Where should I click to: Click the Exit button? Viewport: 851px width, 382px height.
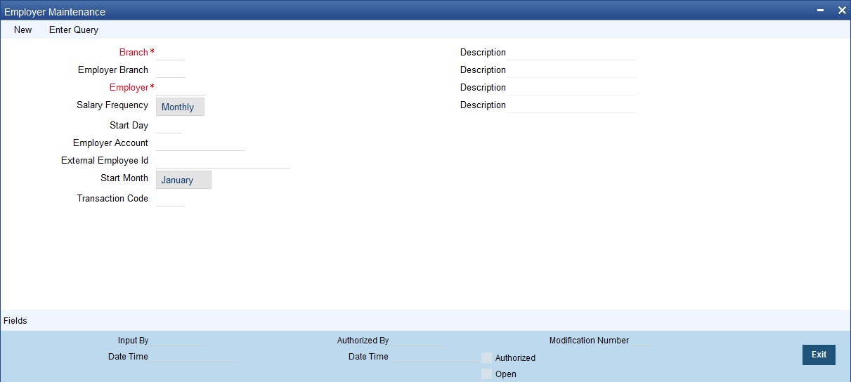pos(819,355)
